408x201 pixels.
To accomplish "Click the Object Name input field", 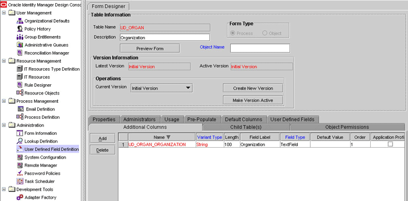I will [x=260, y=48].
